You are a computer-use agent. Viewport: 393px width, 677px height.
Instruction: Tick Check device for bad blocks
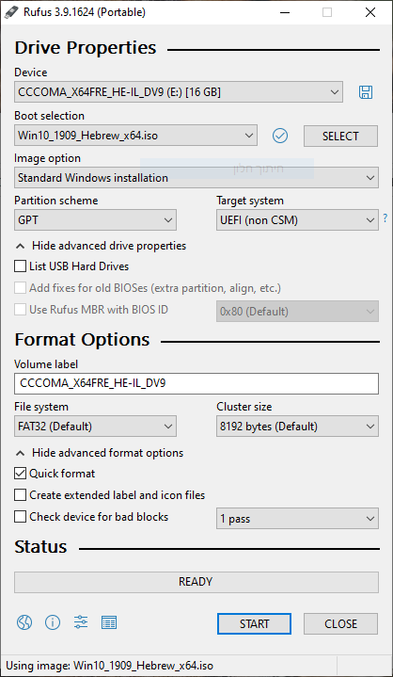click(21, 517)
